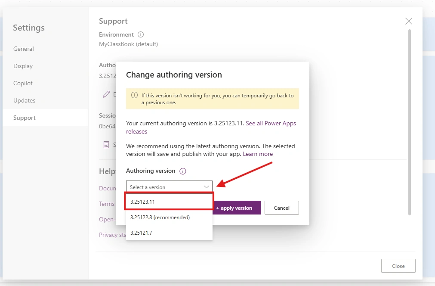Screen dimensions: 435x286
Task: Choose version 3.25123.11 from the list
Action: tap(169, 202)
